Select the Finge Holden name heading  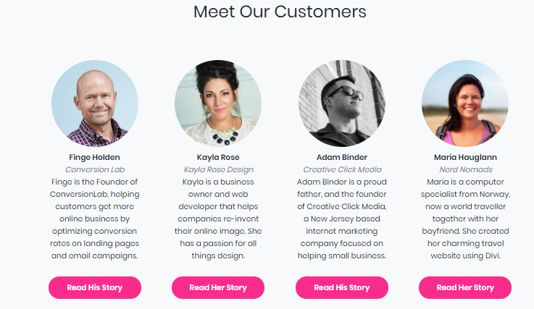tap(95, 157)
